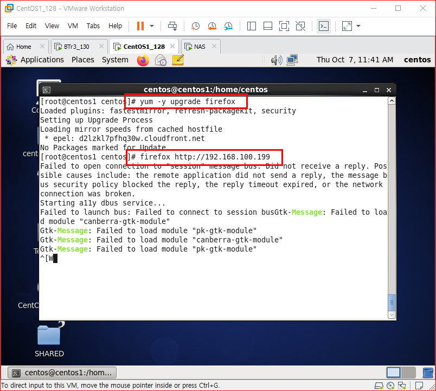The image size is (436, 391).
Task: Open the VMware console view
Action: (x=324, y=26)
